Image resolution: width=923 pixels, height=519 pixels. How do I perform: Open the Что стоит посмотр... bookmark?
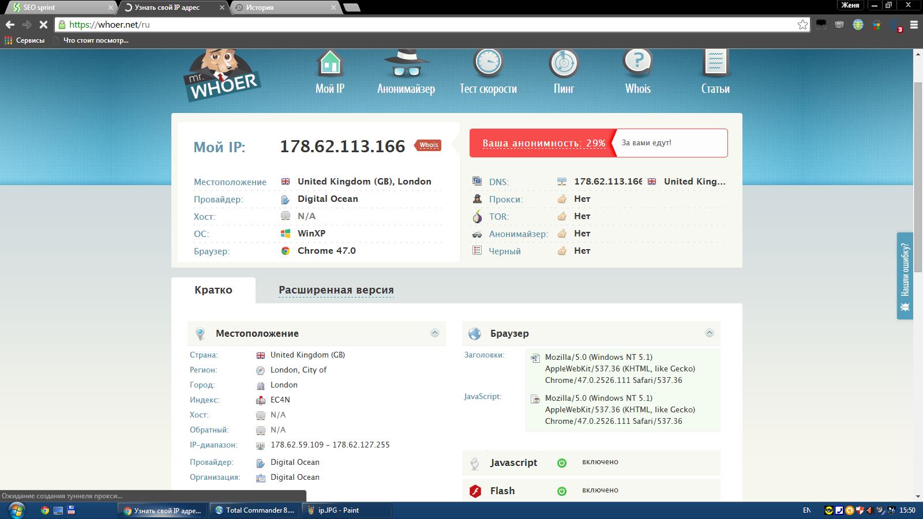coord(91,40)
